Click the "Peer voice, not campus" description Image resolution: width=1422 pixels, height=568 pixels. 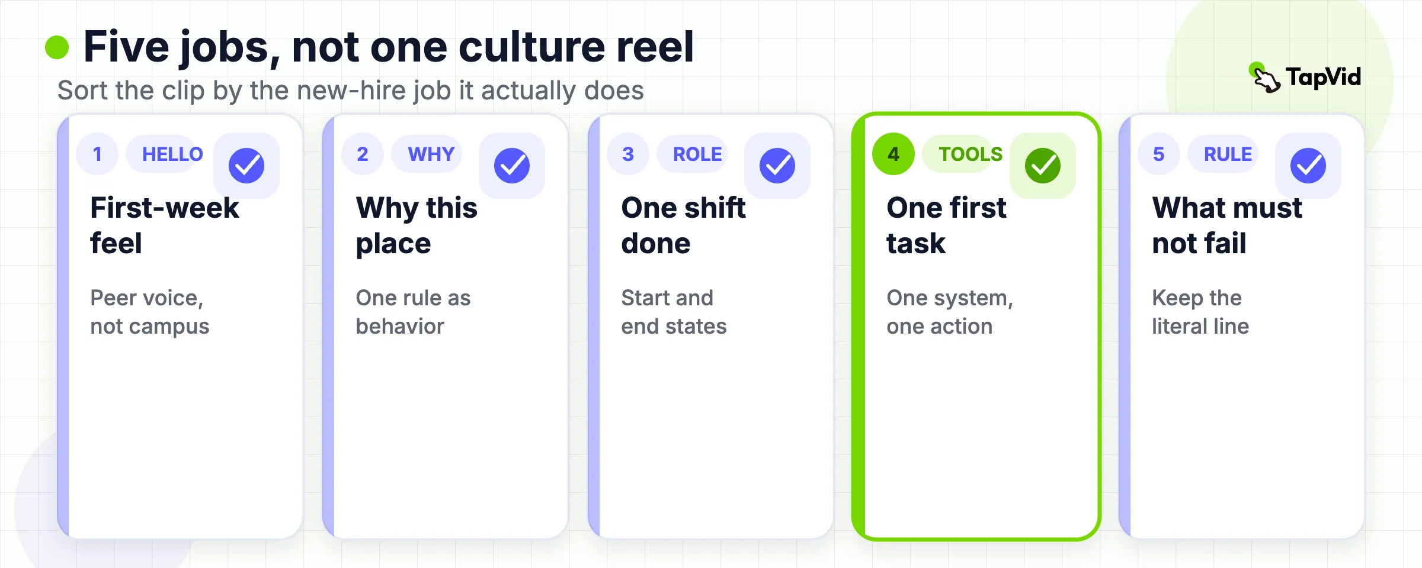click(x=150, y=312)
